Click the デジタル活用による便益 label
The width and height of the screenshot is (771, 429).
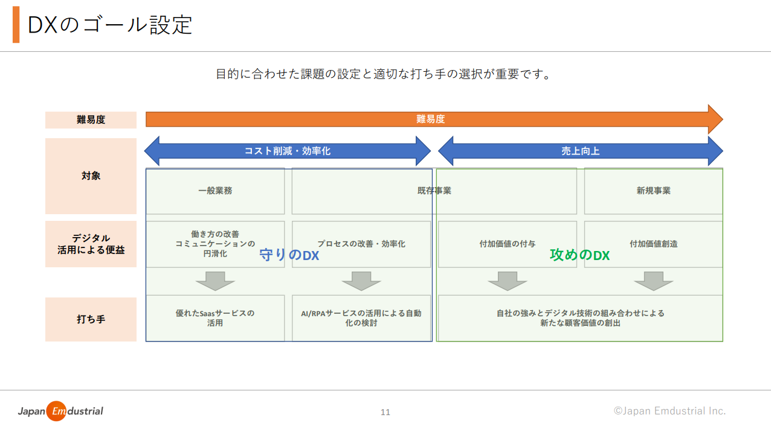tap(91, 244)
